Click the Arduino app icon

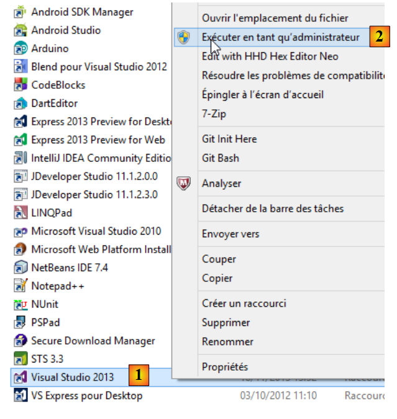(21, 48)
